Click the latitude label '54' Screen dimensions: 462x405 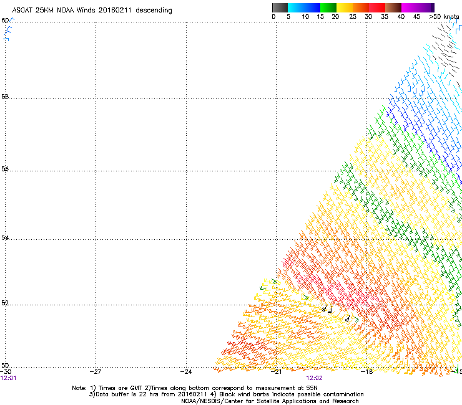point(5,237)
